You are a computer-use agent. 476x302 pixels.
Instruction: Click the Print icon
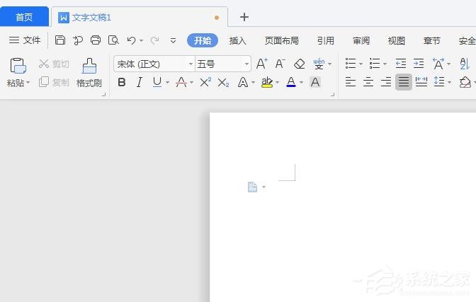click(96, 40)
